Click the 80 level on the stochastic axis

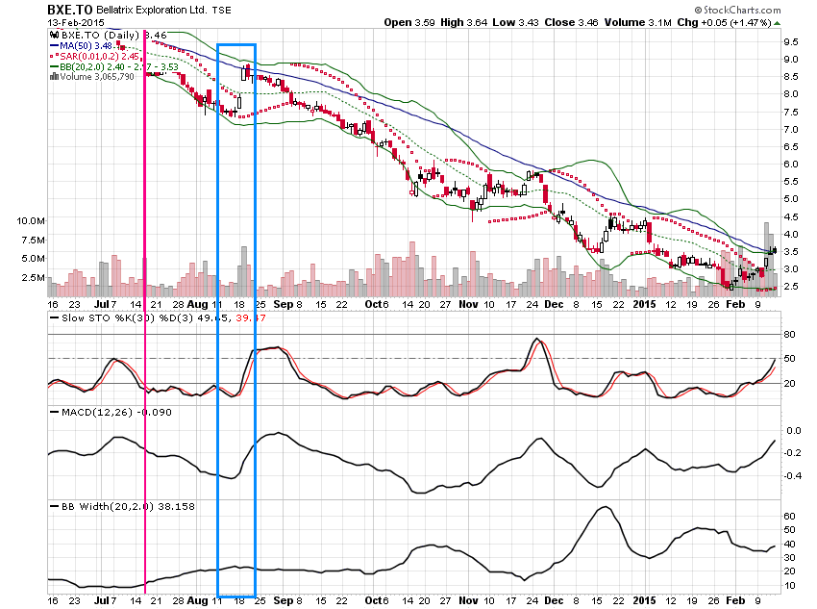pyautogui.click(x=789, y=334)
